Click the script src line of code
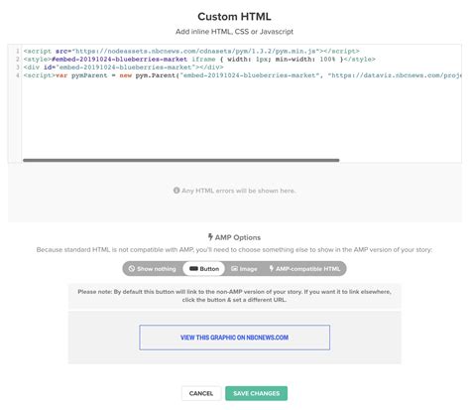Screen dimensions: 470x410 [x=191, y=51]
